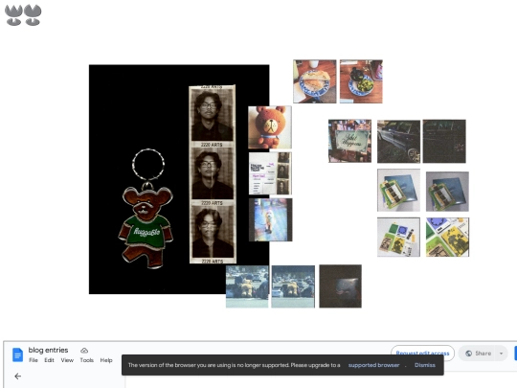Open the darker parked car thumbnail
The image size is (517, 388).
pyautogui.click(x=444, y=141)
